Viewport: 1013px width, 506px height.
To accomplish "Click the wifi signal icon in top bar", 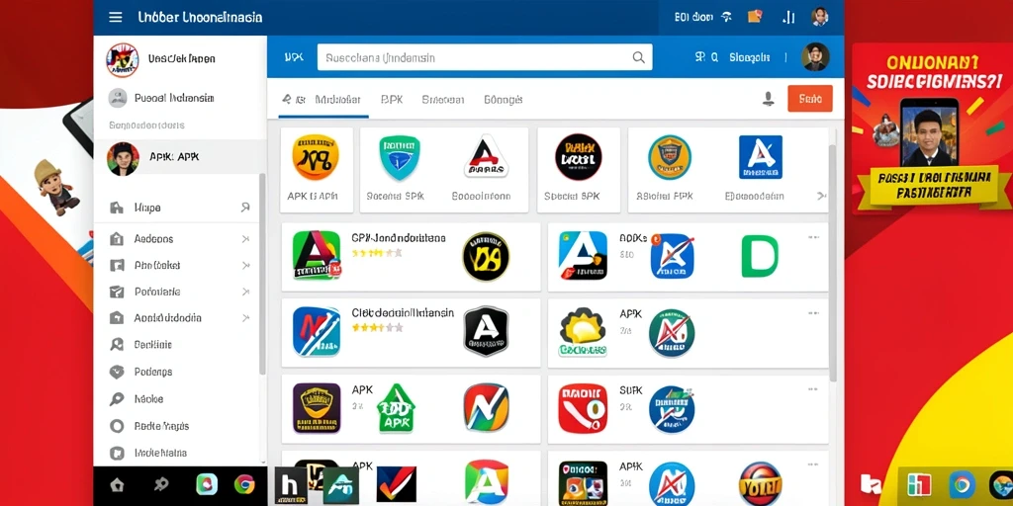I will [x=726, y=18].
